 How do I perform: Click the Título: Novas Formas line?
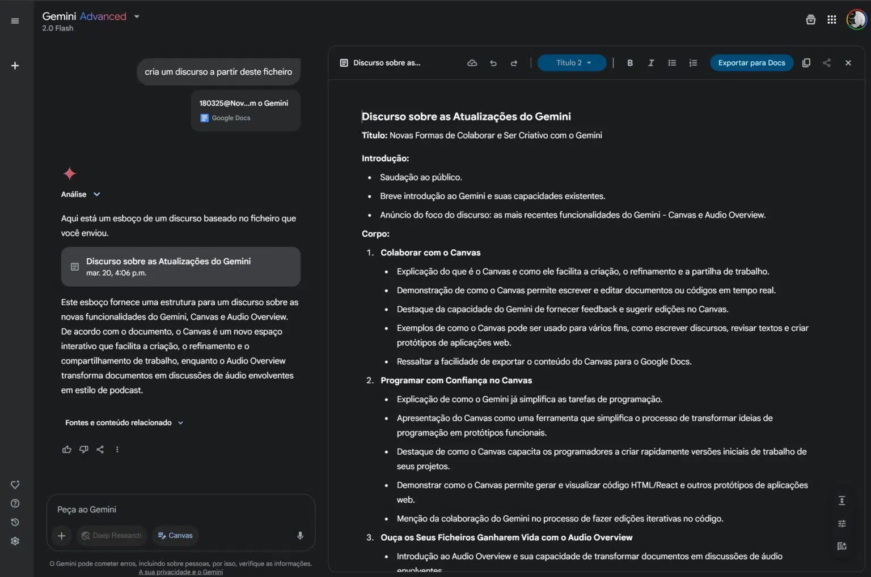(482, 135)
